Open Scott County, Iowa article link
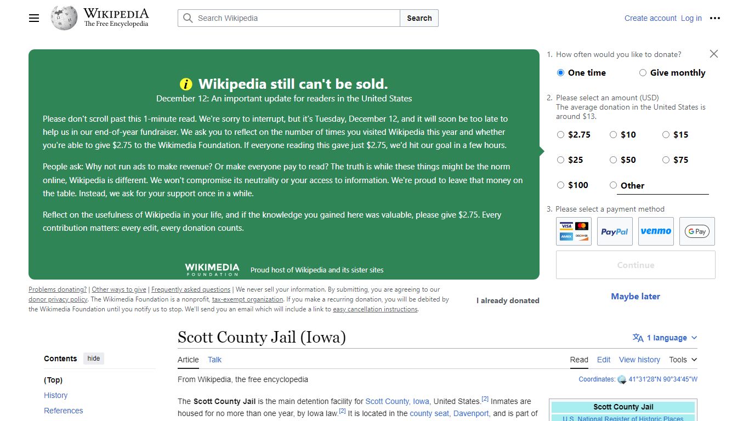This screenshot has width=749, height=421. click(x=398, y=401)
